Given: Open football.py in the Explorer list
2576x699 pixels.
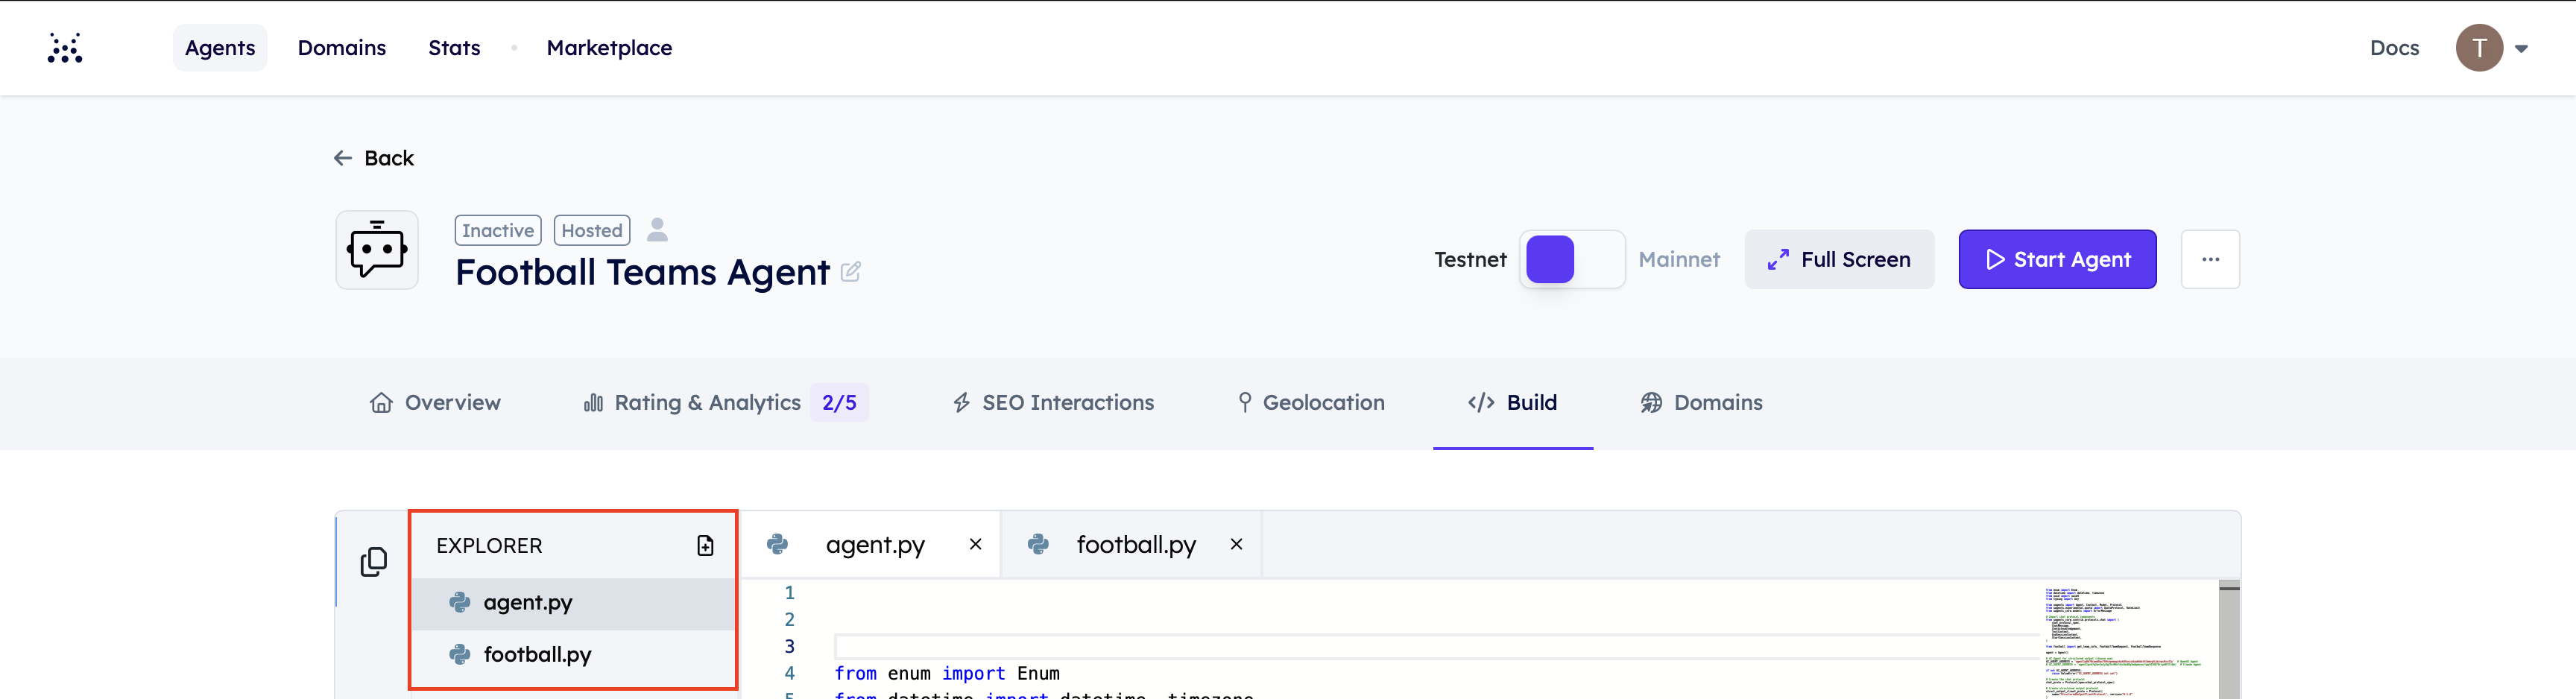Looking at the screenshot, I should point(573,655).
